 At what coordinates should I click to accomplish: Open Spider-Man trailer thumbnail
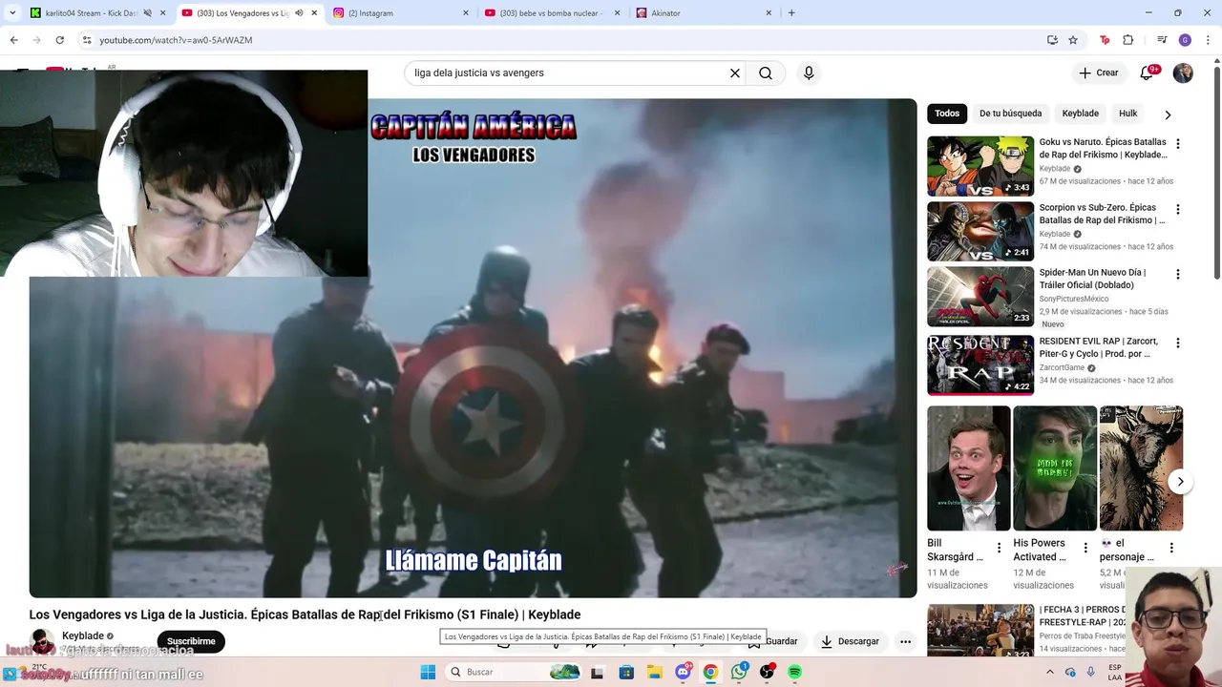[980, 296]
